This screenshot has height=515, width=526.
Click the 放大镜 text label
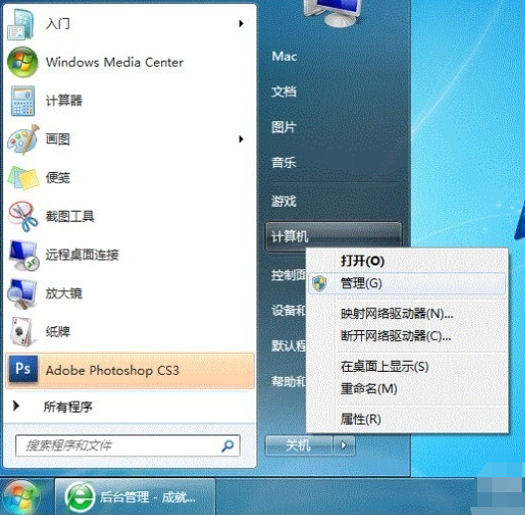coord(64,293)
